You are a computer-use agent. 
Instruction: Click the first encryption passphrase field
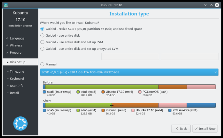tap(130, 57)
